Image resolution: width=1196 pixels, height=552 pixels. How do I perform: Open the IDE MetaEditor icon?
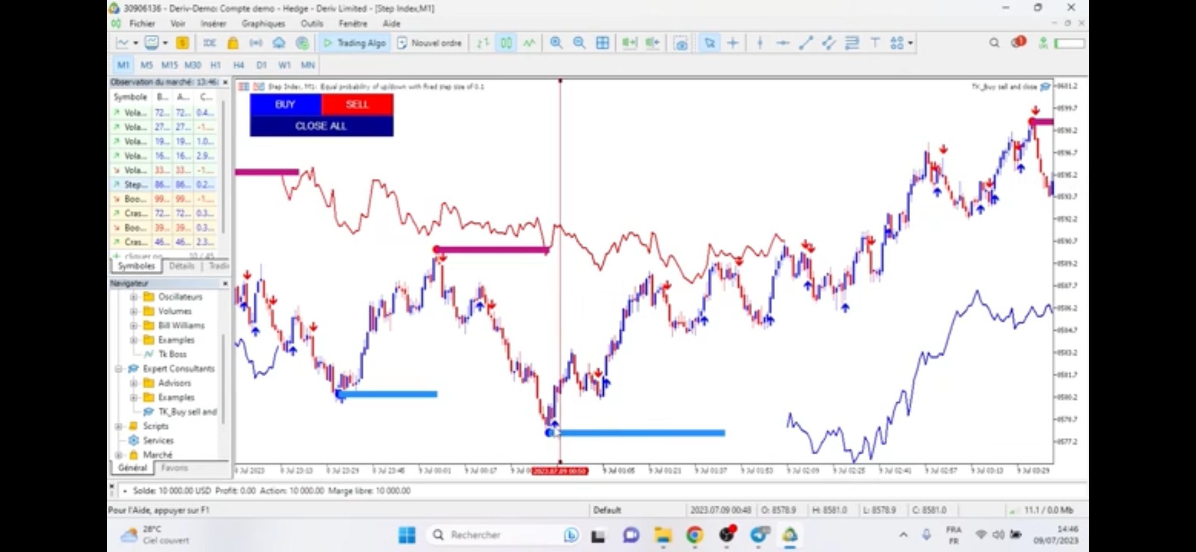click(209, 43)
